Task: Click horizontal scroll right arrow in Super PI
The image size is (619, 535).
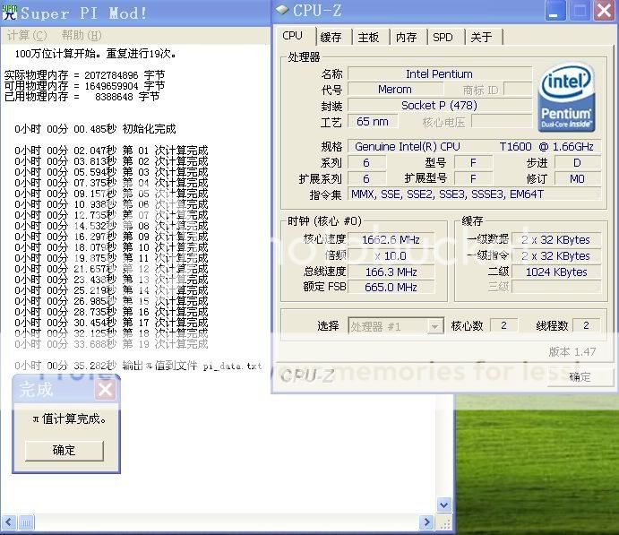Action: click(426, 522)
